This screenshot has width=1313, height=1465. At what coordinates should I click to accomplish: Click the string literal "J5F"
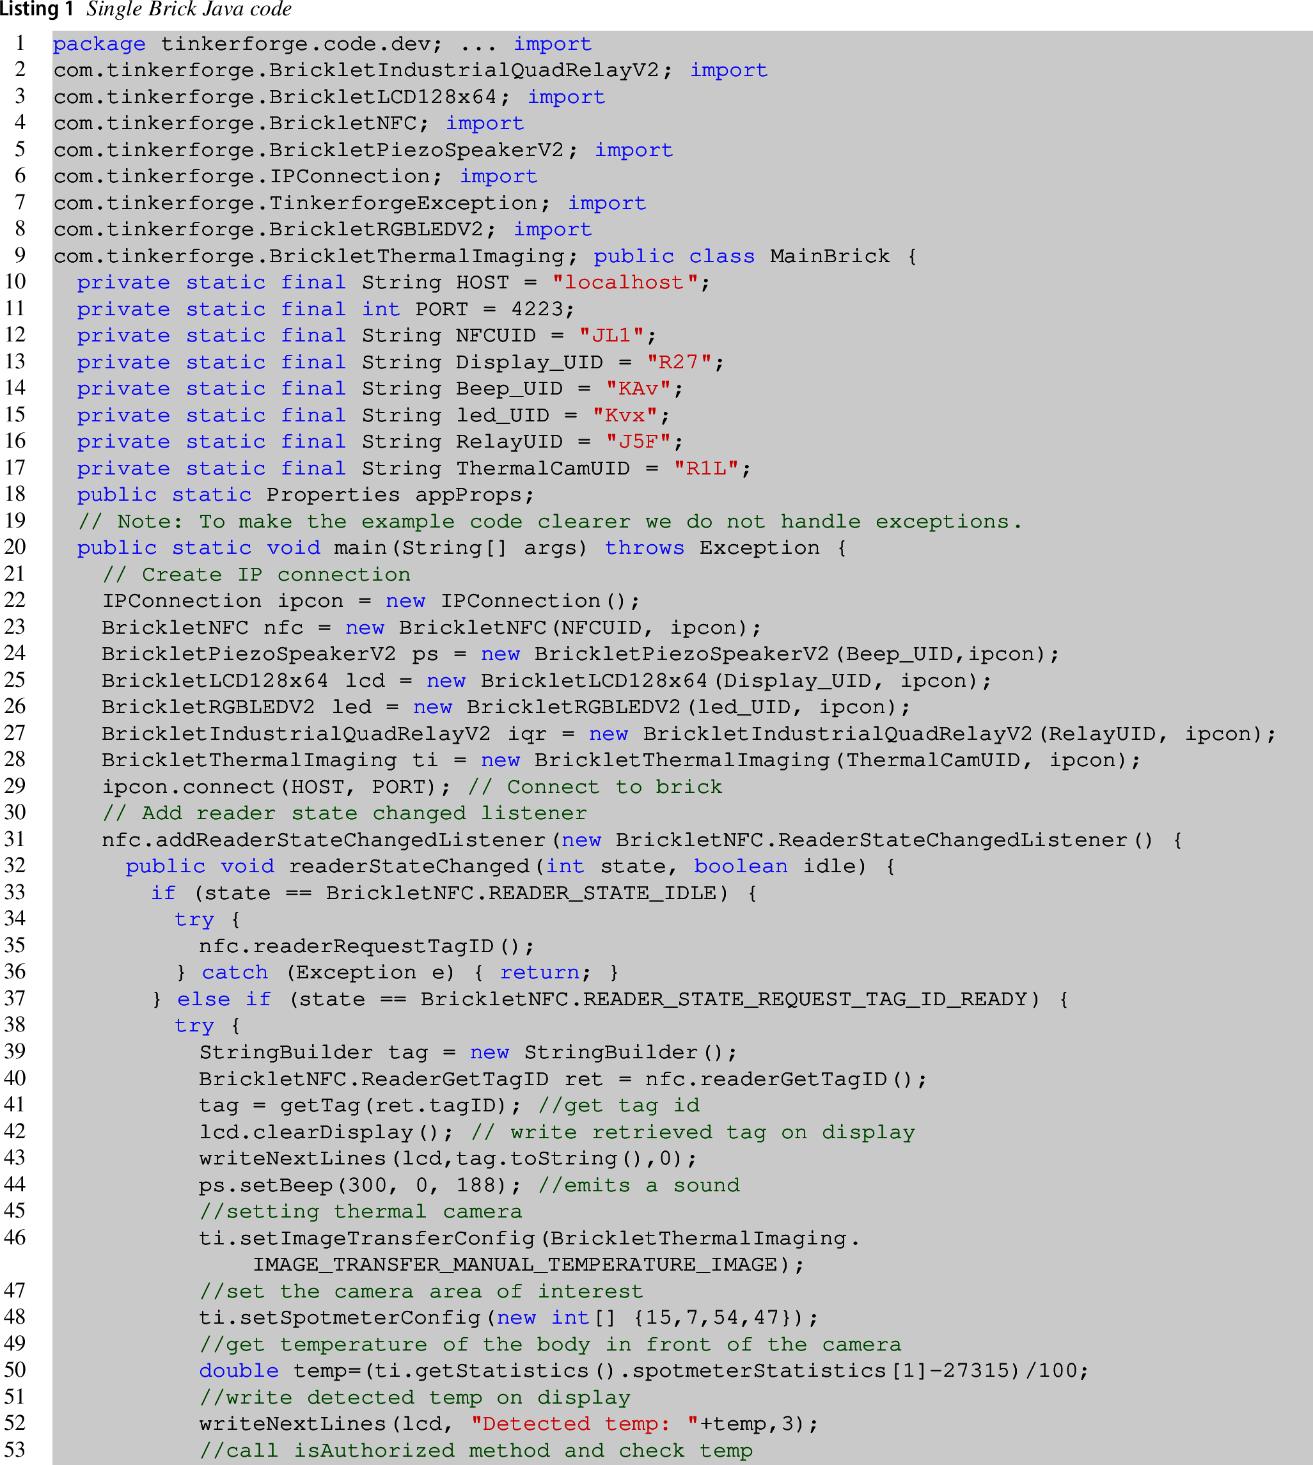(638, 442)
